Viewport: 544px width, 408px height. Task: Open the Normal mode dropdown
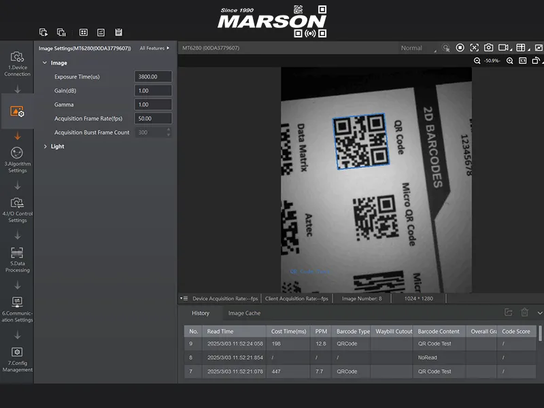[418, 48]
